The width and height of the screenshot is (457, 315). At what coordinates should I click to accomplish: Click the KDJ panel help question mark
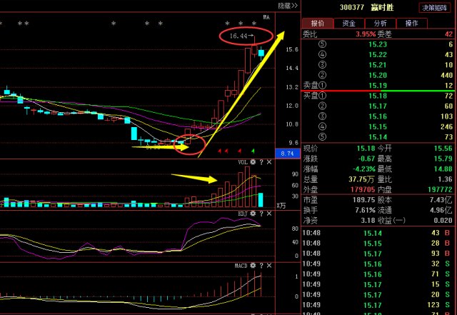click(261, 213)
